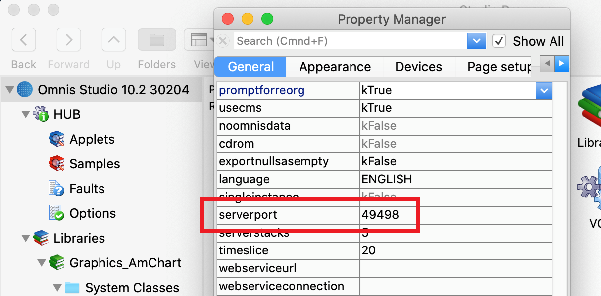This screenshot has width=601, height=296.
Task: Select the Graphics_AmChart library label
Action: pyautogui.click(x=125, y=263)
